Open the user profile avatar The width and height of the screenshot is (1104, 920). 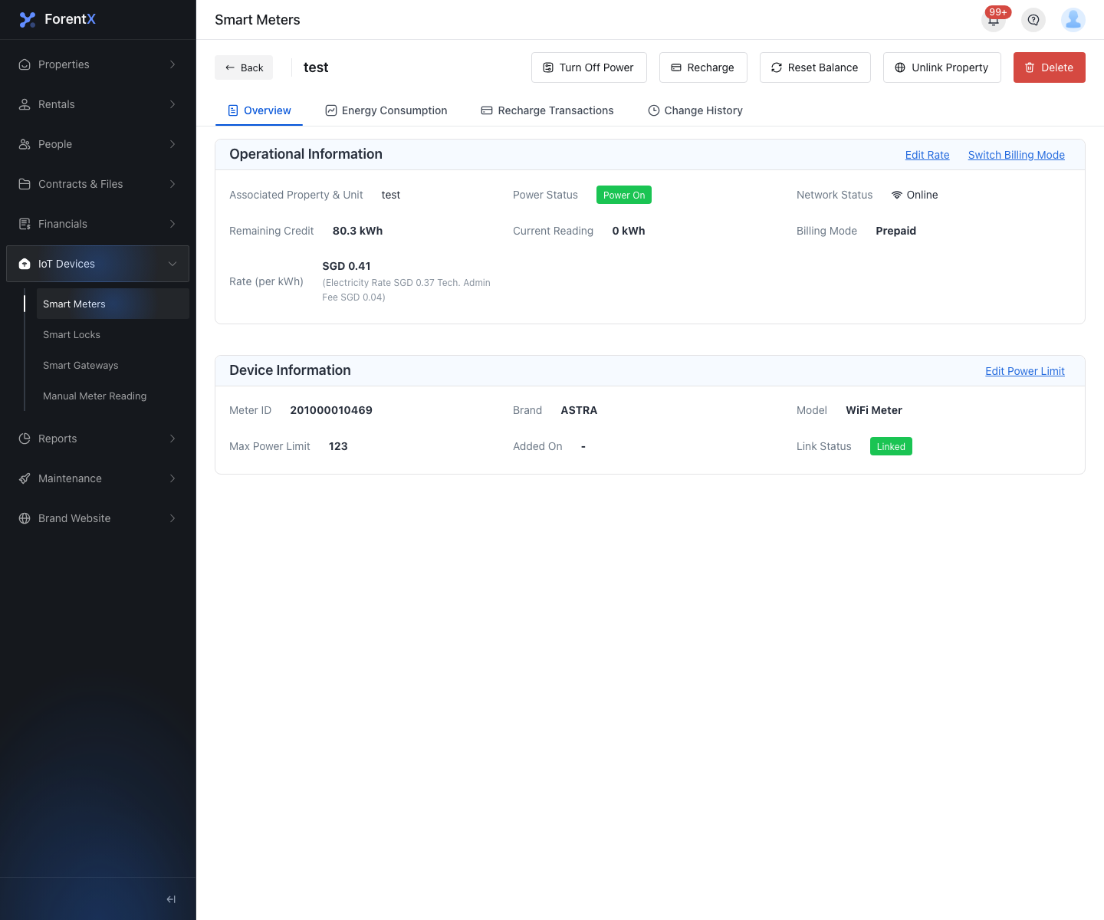1073,20
